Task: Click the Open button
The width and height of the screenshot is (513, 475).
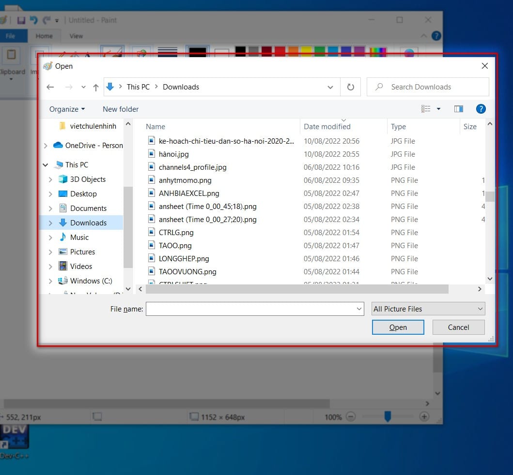Action: click(x=398, y=327)
